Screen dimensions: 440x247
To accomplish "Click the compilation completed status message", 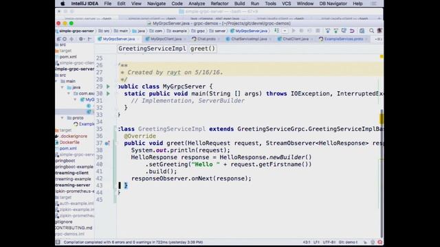I will 133,242.
